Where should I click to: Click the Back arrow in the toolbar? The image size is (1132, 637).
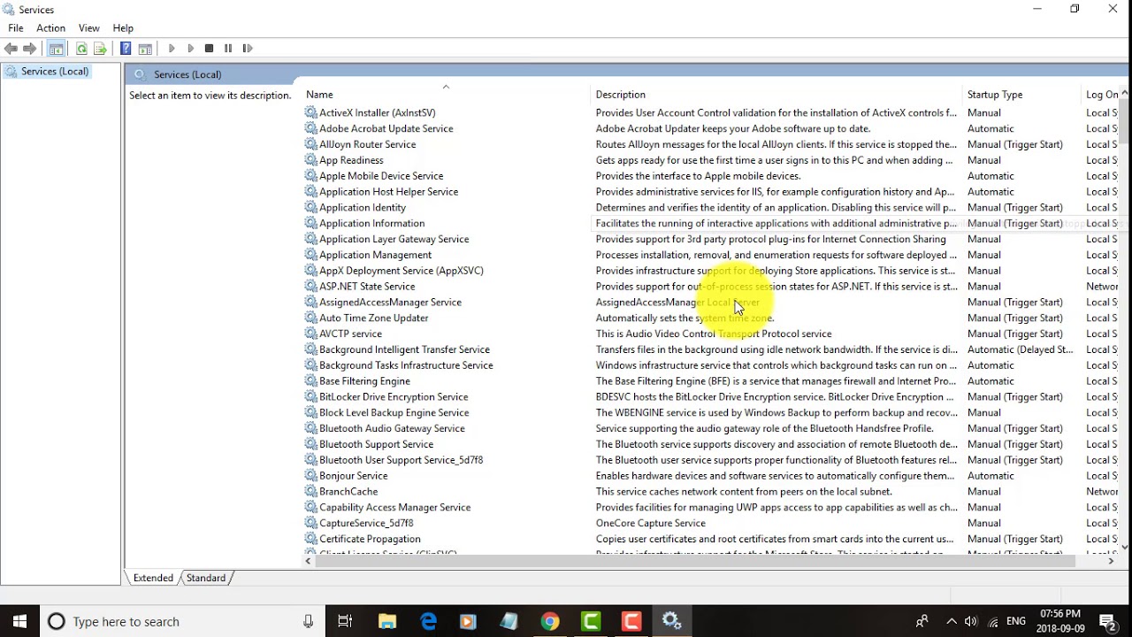pos(11,49)
